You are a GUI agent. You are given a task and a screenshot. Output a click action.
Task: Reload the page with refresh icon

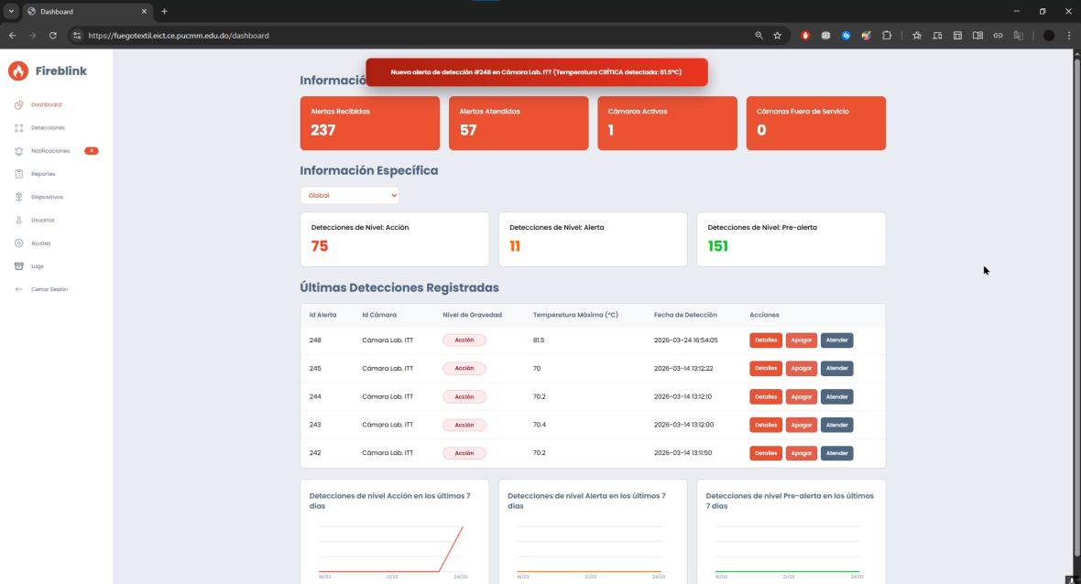coord(52,35)
